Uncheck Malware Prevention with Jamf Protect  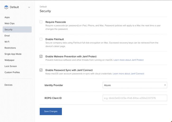pos(41,56)
